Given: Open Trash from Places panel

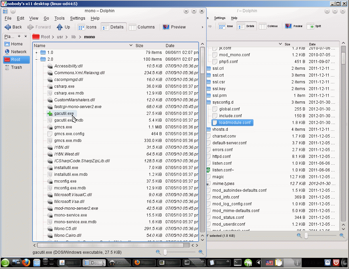Looking at the screenshot, I should [17, 67].
